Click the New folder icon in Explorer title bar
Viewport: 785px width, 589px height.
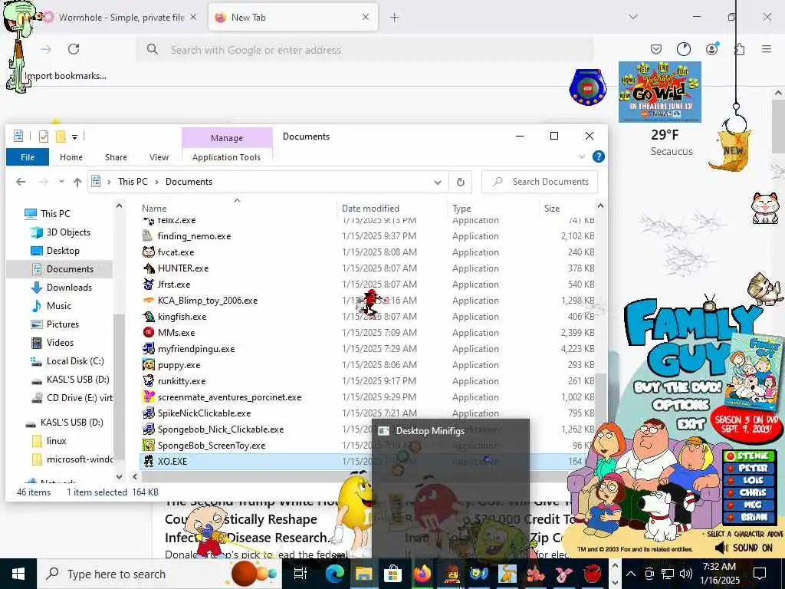[61, 137]
